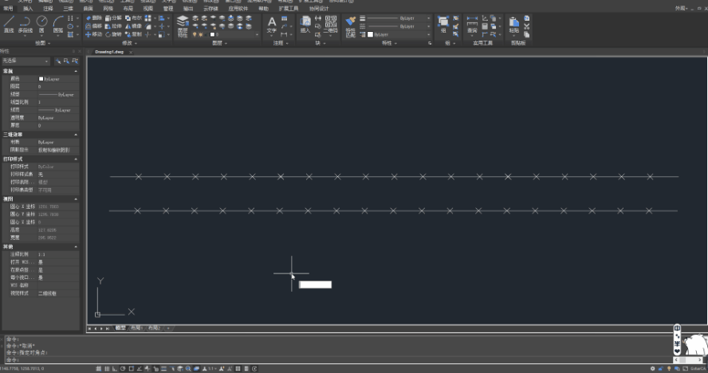Image resolution: width=708 pixels, height=373 pixels.
Task: Toggle polar tracking in status bar
Action: tap(123, 369)
